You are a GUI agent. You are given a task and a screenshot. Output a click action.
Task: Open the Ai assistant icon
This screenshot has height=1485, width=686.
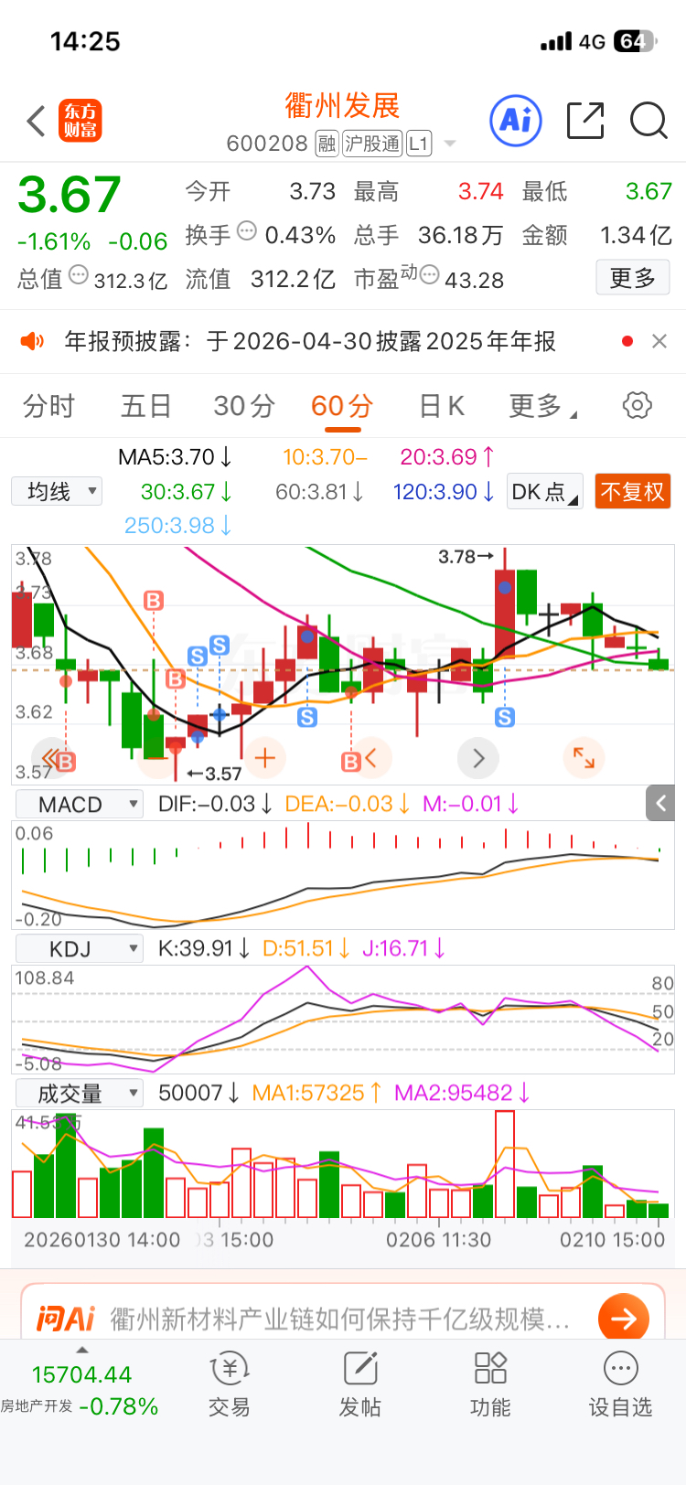coord(516,120)
